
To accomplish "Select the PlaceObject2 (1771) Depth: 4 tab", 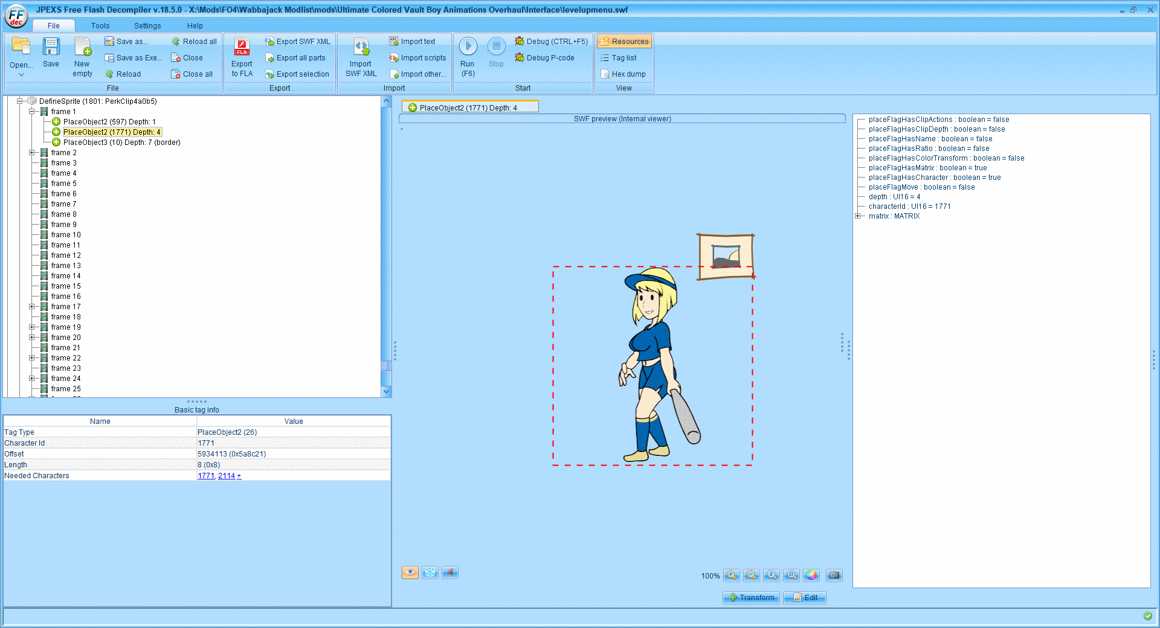I will click(470, 107).
